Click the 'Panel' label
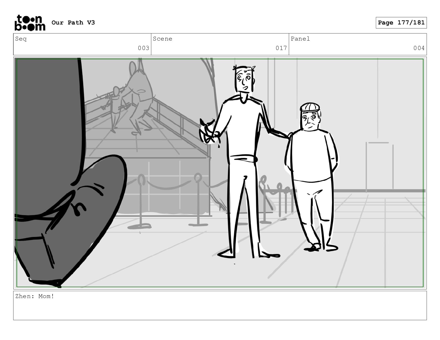This screenshot has height=340, width=440. pyautogui.click(x=300, y=39)
